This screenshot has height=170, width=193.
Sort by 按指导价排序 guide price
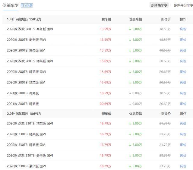tap(183, 5)
